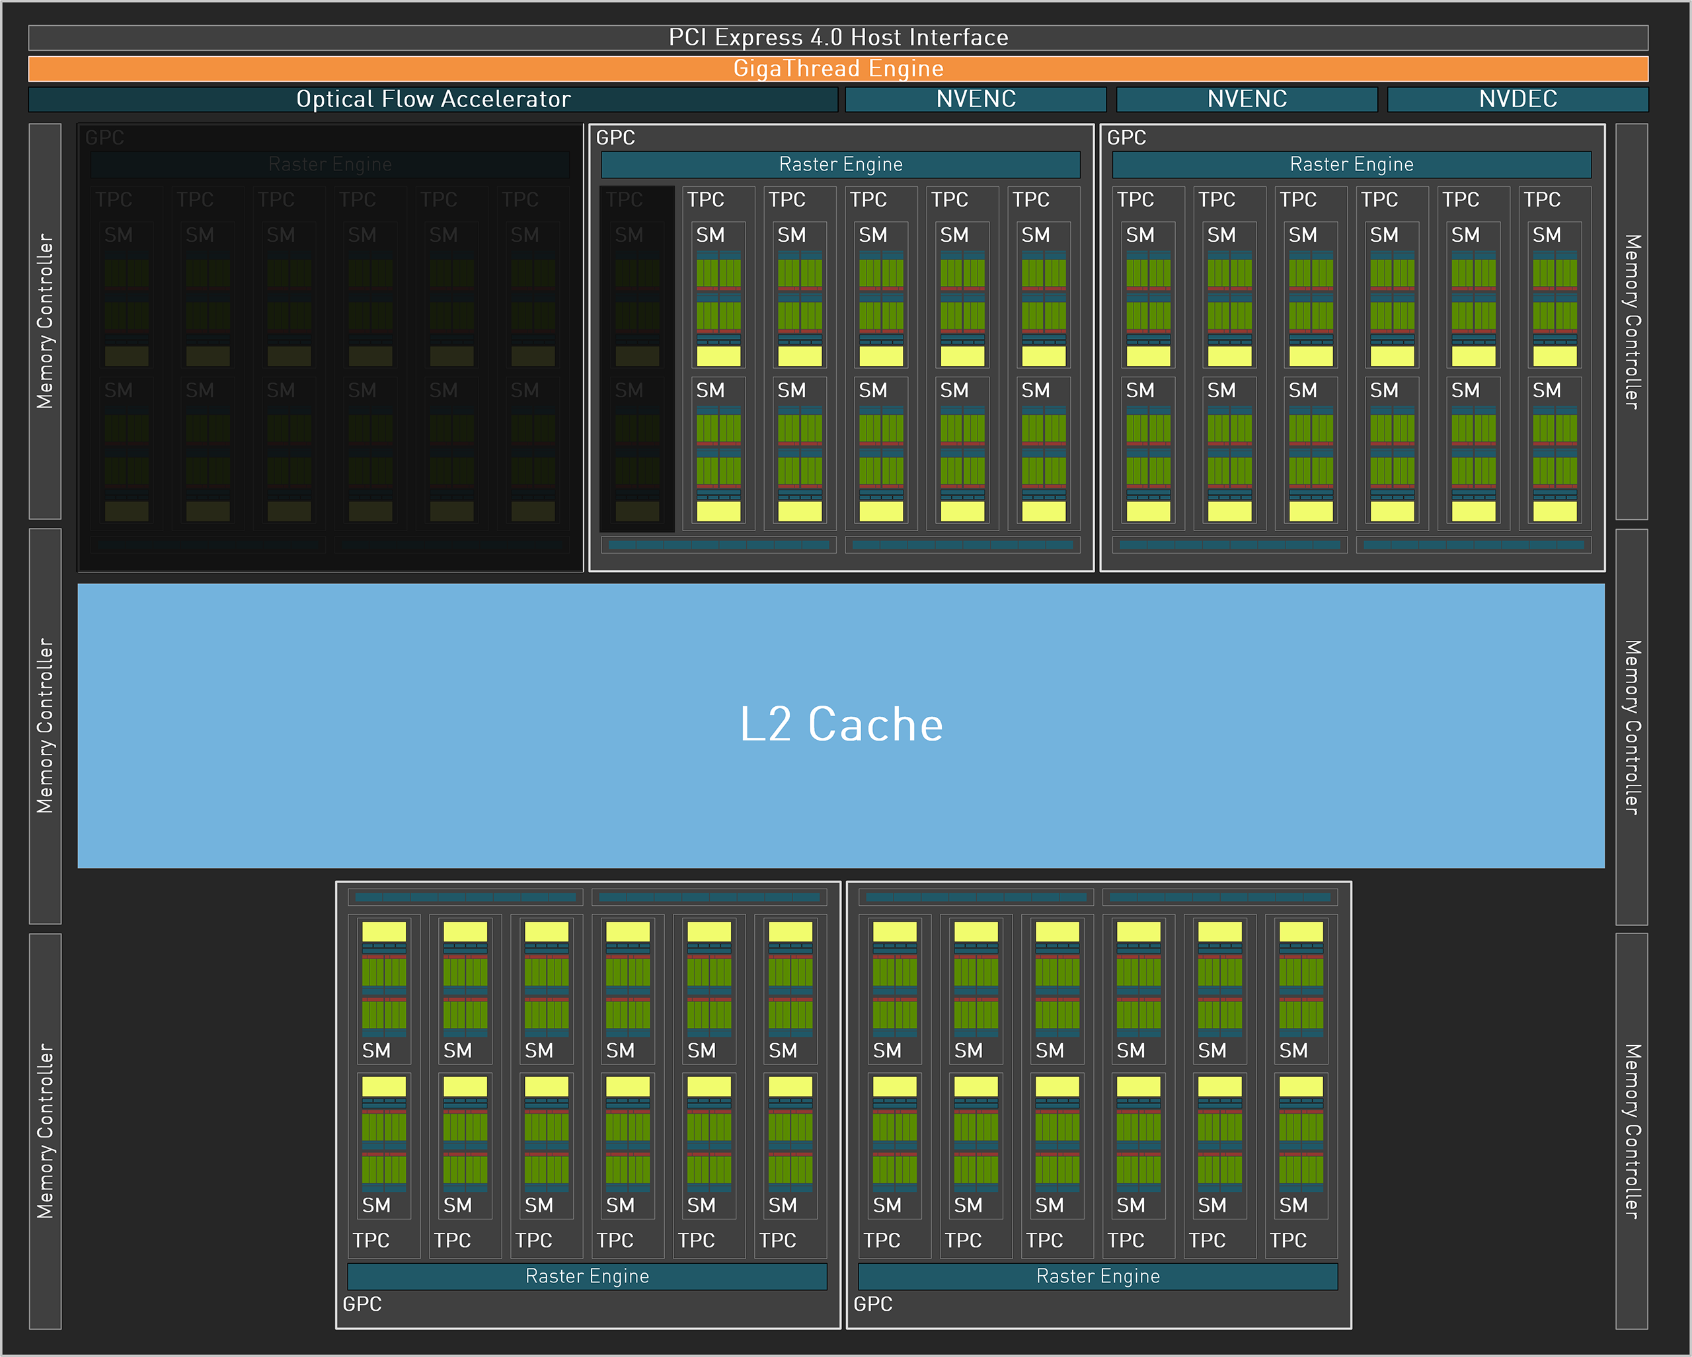Click the GPC label of the disabled dark cluster
This screenshot has height=1357, width=1692.
[x=104, y=138]
